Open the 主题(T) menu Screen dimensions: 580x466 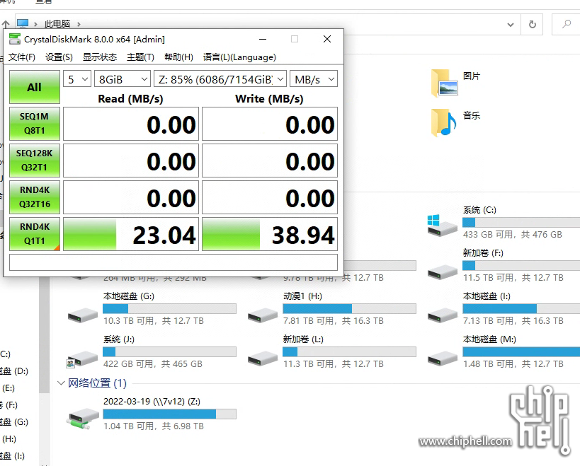point(140,57)
